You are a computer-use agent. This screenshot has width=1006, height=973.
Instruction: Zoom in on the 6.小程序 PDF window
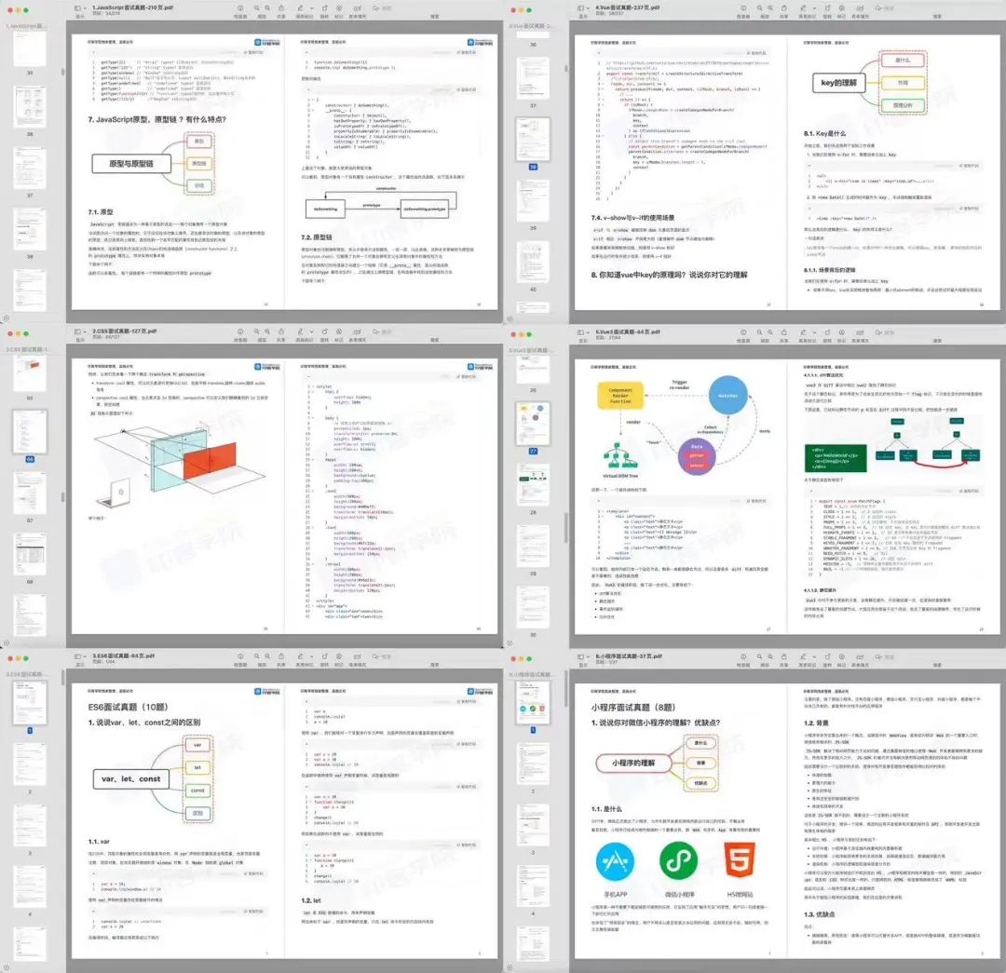click(770, 656)
